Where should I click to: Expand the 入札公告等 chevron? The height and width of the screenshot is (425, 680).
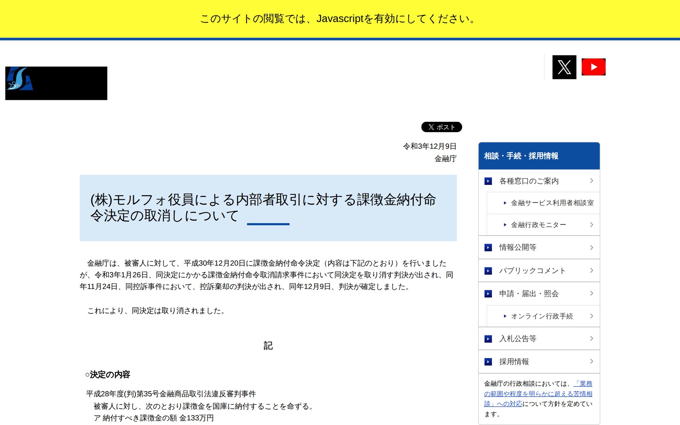pos(591,339)
